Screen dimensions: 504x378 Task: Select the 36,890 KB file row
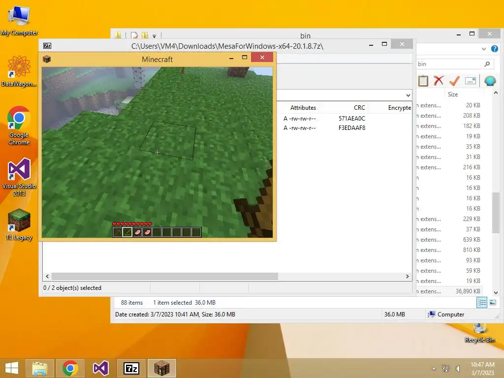(x=449, y=291)
